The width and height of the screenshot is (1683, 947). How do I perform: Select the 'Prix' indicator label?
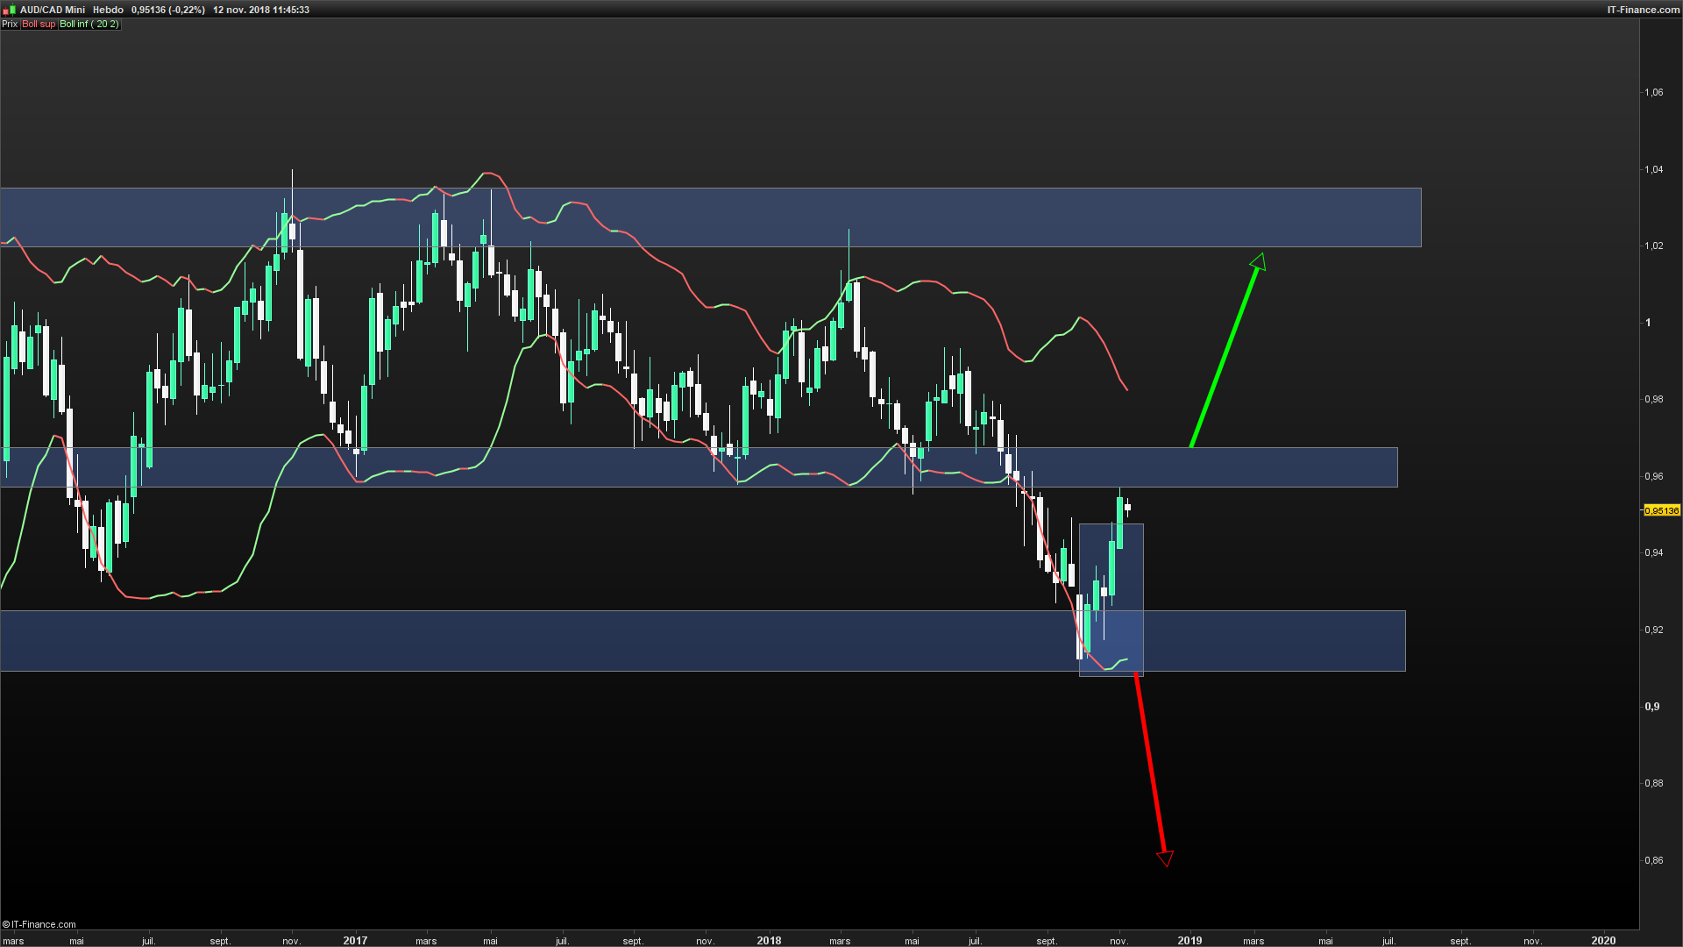coord(10,25)
